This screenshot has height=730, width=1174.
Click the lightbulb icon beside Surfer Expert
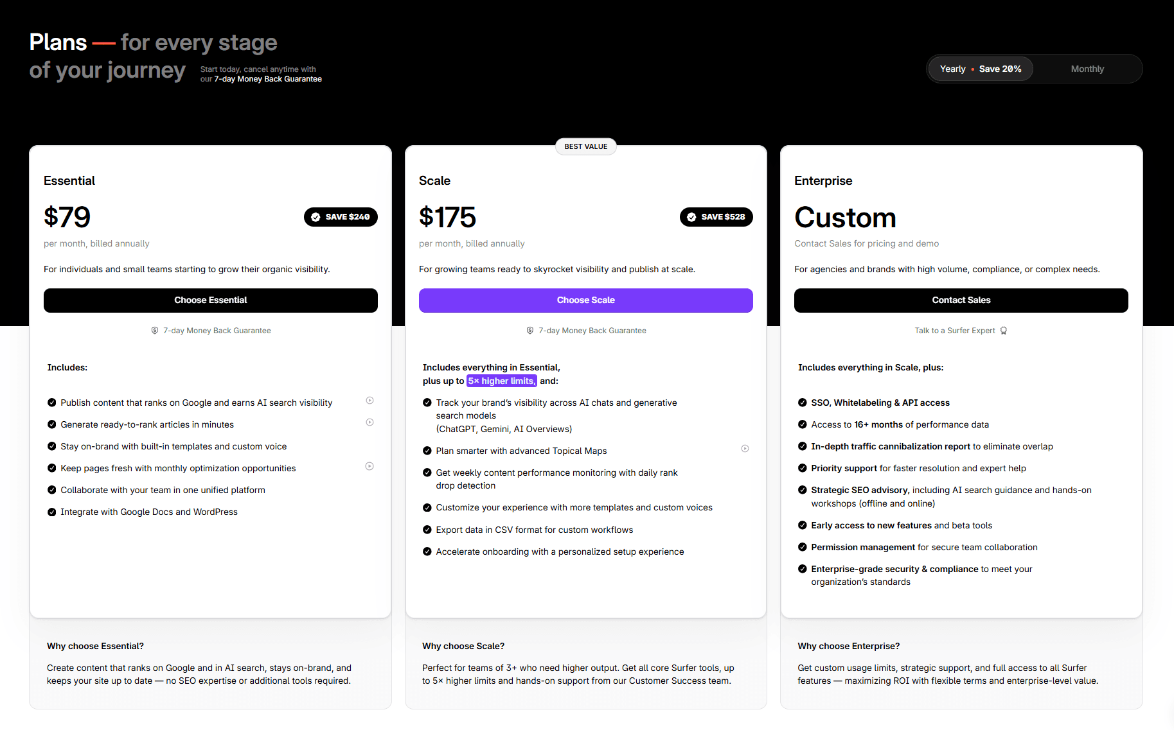click(x=1004, y=331)
